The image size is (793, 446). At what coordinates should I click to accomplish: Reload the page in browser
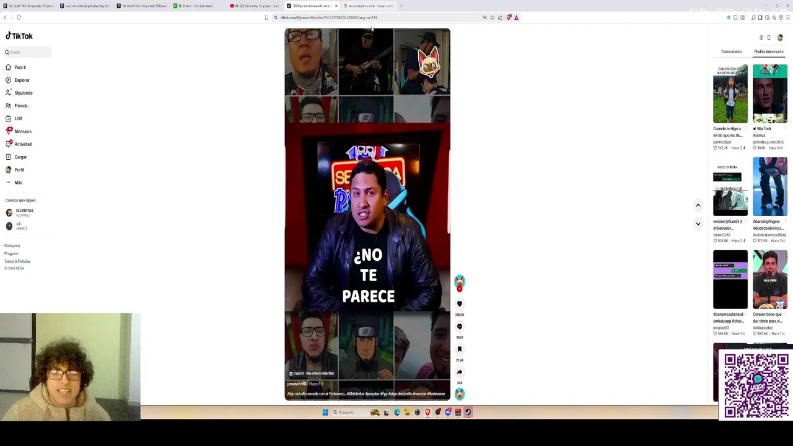(x=19, y=17)
